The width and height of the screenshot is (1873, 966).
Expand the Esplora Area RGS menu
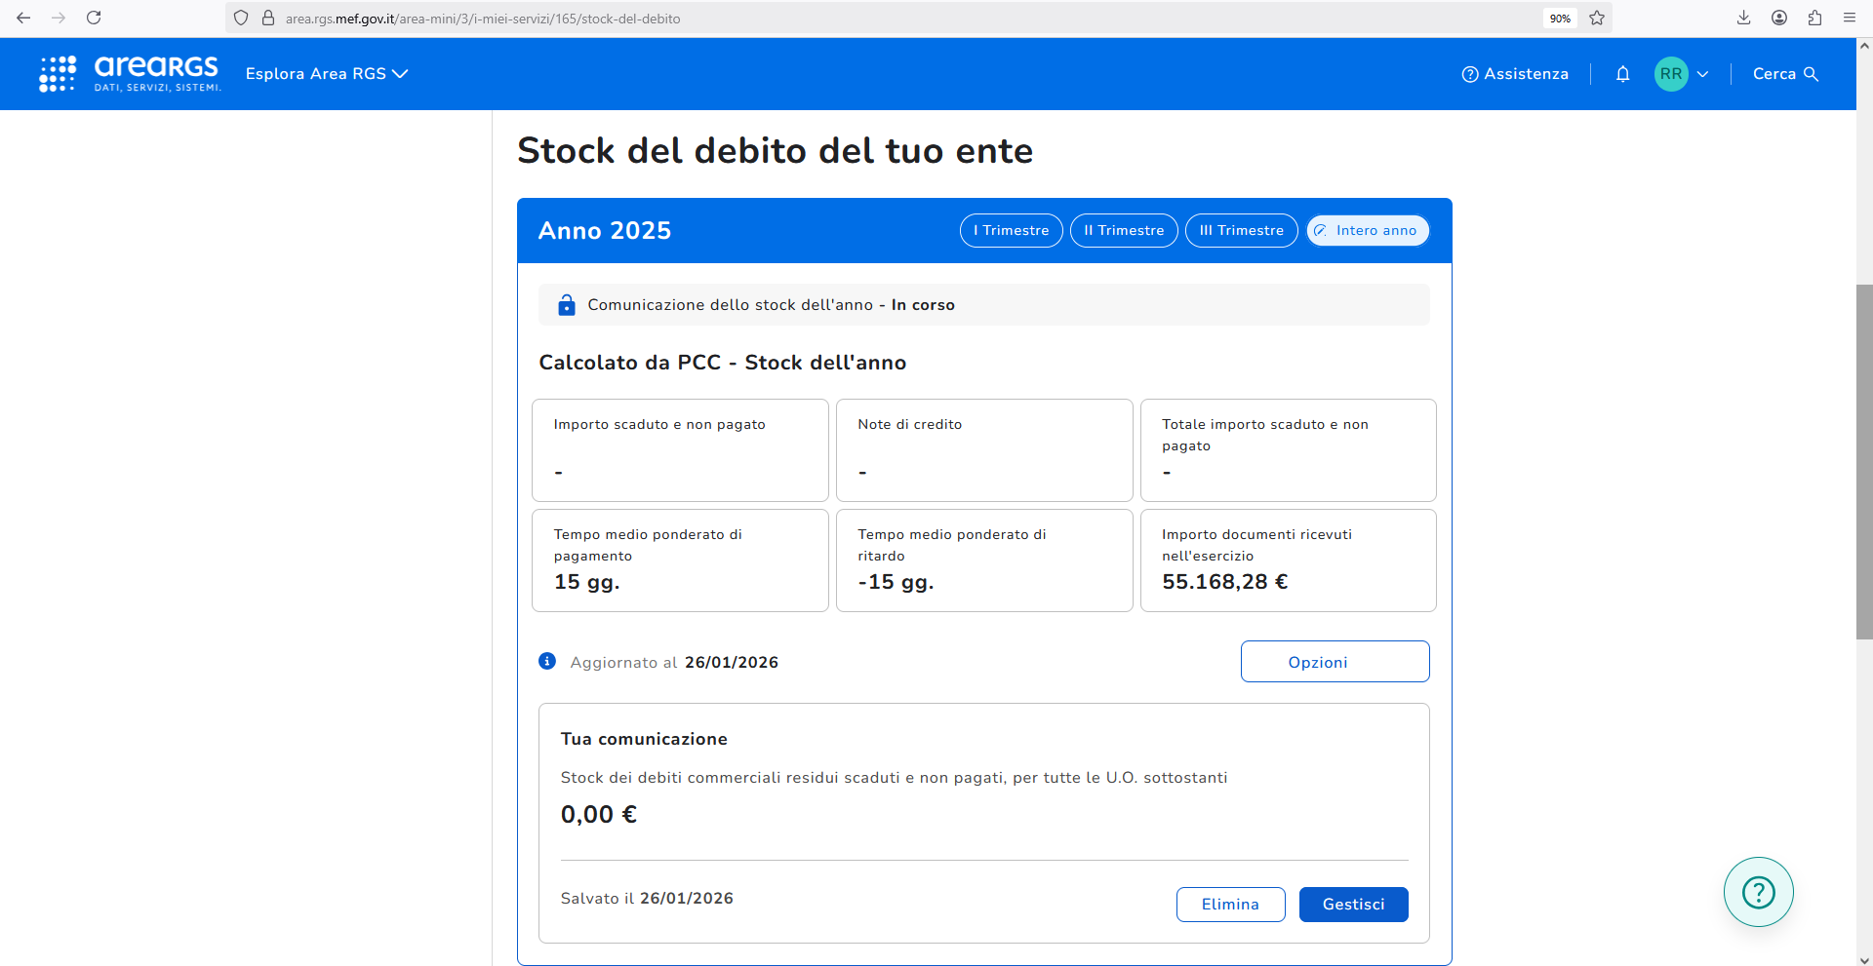(x=326, y=74)
